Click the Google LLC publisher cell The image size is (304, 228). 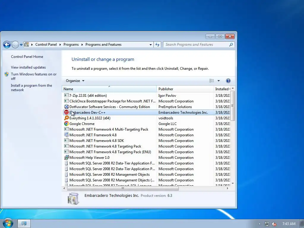point(167,124)
